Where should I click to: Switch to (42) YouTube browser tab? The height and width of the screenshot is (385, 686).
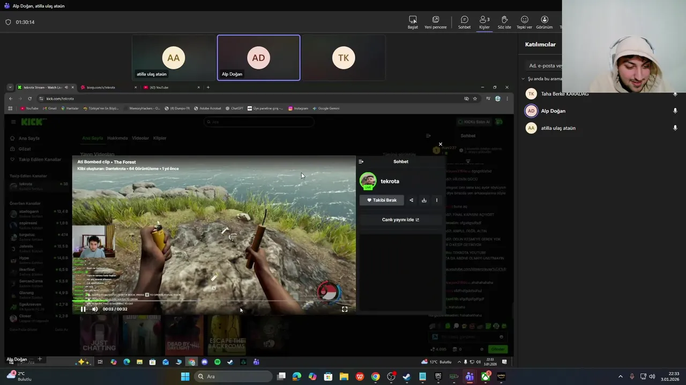(x=171, y=87)
